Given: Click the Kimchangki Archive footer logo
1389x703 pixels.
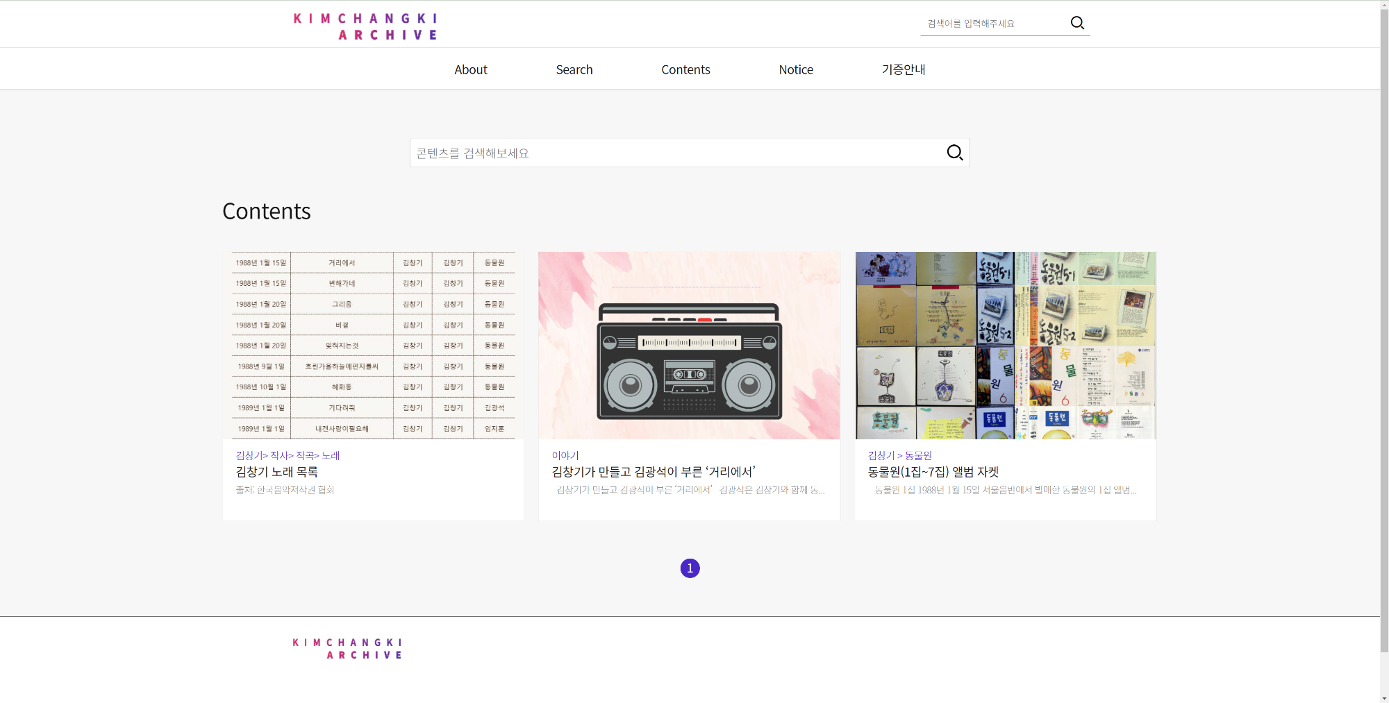Looking at the screenshot, I should pos(347,648).
